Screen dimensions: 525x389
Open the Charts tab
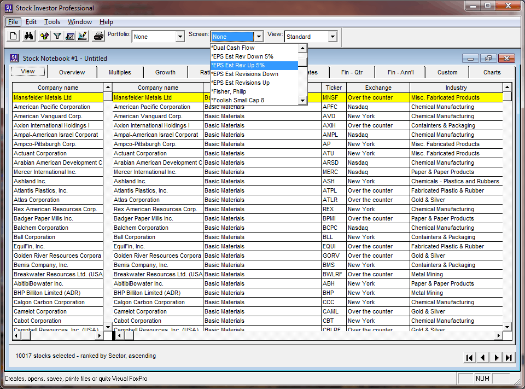pos(492,72)
